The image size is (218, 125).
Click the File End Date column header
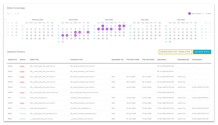point(148,60)
